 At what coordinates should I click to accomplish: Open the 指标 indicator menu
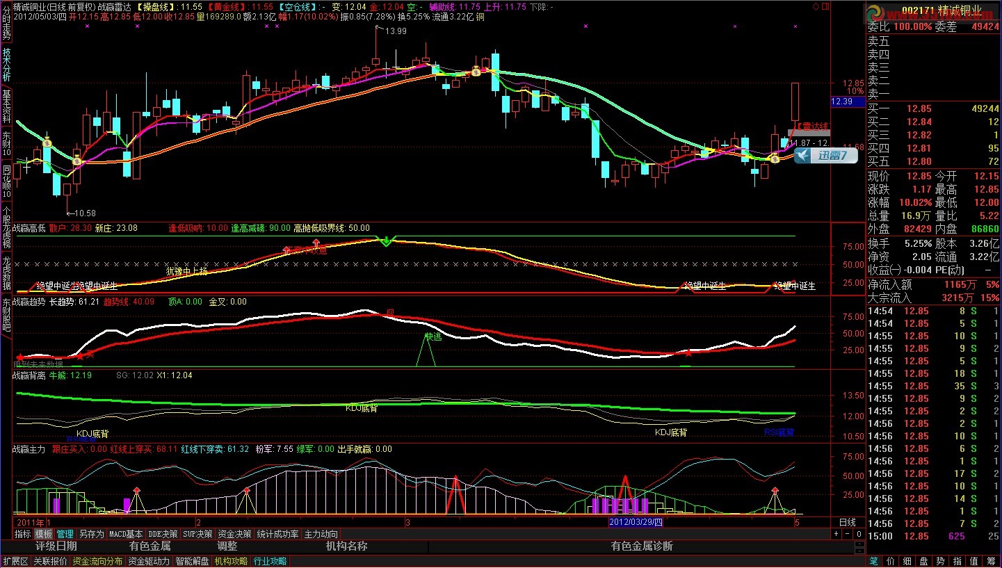pyautogui.click(x=23, y=534)
